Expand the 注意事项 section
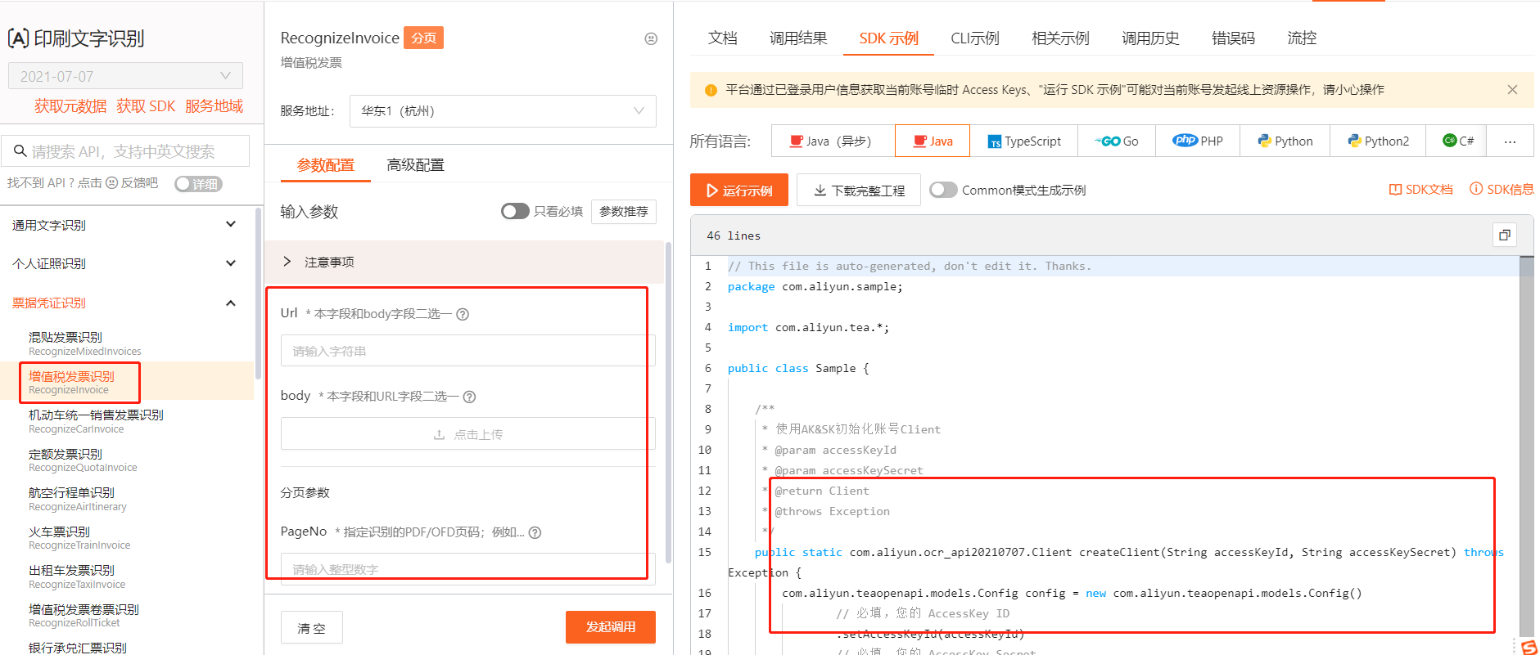Viewport: 1540px width, 655px height. click(463, 262)
